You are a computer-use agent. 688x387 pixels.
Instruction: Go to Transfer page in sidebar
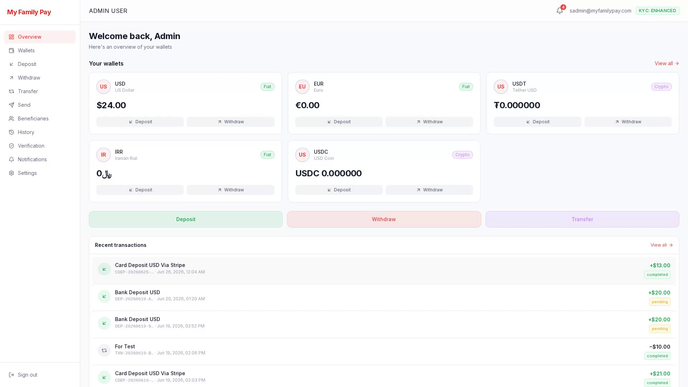coord(40,91)
